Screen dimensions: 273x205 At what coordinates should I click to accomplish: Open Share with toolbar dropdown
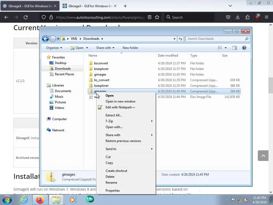click(105, 48)
